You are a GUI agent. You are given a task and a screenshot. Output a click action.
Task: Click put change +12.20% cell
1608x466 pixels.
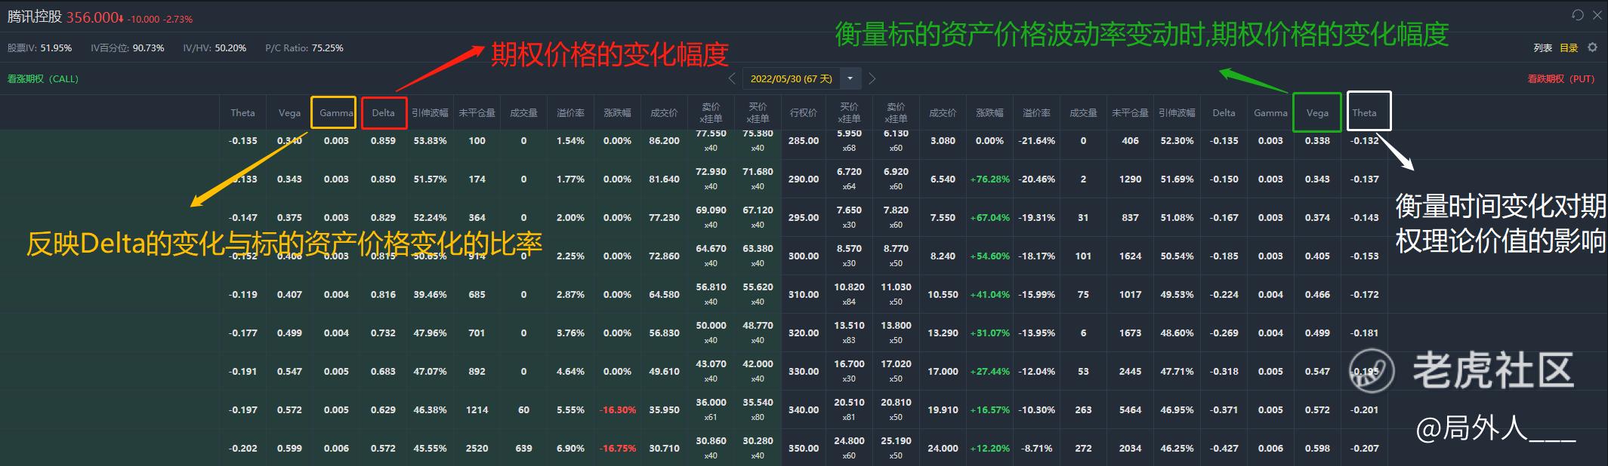point(989,449)
